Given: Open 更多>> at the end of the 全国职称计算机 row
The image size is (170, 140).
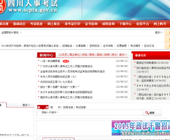Looking at the screenshot, I should (x=159, y=33).
